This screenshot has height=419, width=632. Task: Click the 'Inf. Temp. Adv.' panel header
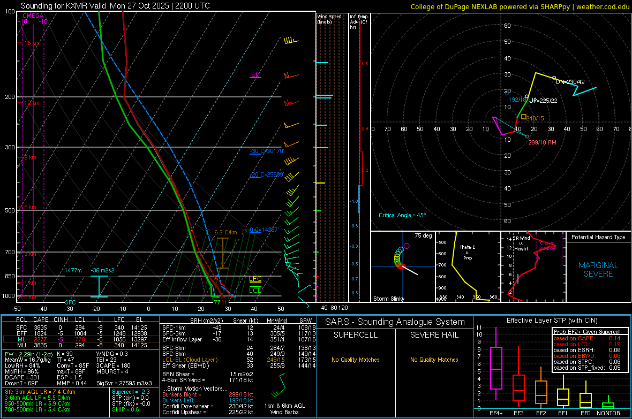(x=359, y=22)
